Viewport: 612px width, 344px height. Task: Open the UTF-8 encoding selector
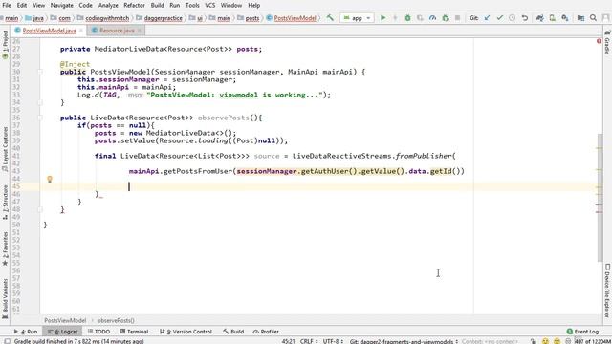[333, 341]
